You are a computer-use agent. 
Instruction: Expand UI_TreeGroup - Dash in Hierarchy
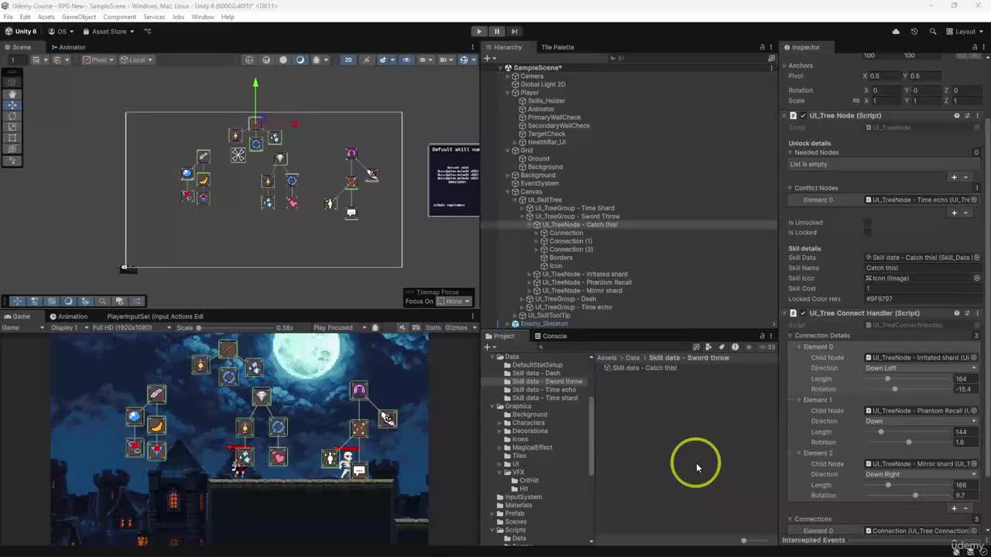coord(522,299)
